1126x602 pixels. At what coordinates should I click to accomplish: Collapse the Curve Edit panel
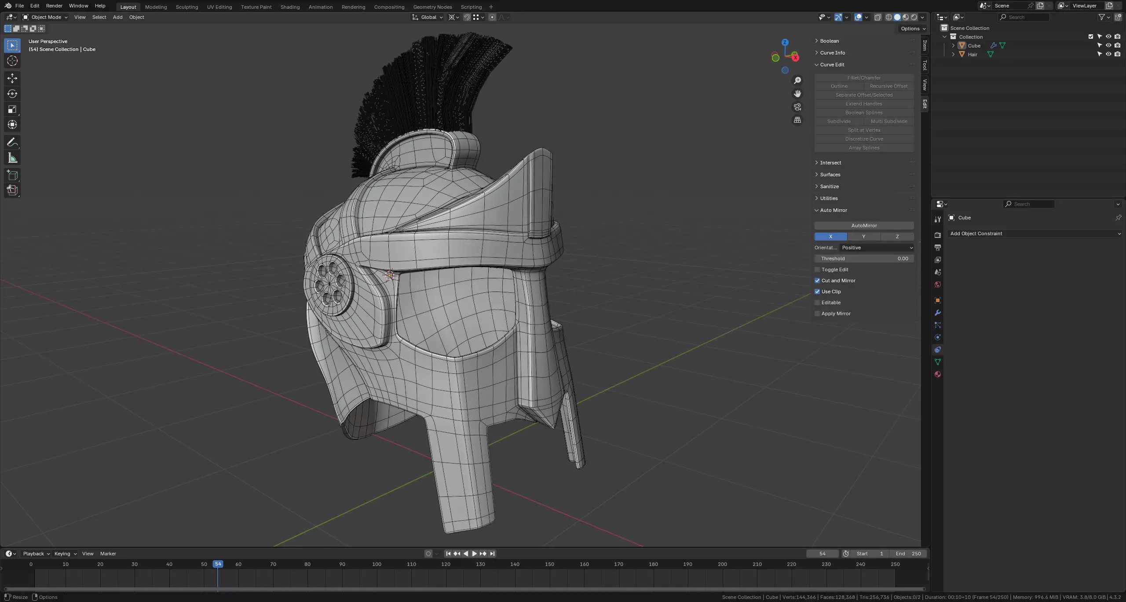832,65
